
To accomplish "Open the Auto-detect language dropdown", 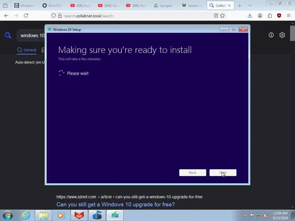I will point(30,62).
